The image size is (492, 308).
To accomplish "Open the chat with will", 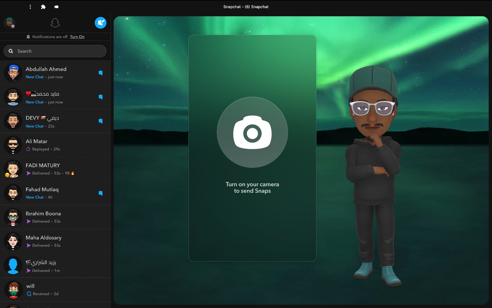I will (55, 290).
